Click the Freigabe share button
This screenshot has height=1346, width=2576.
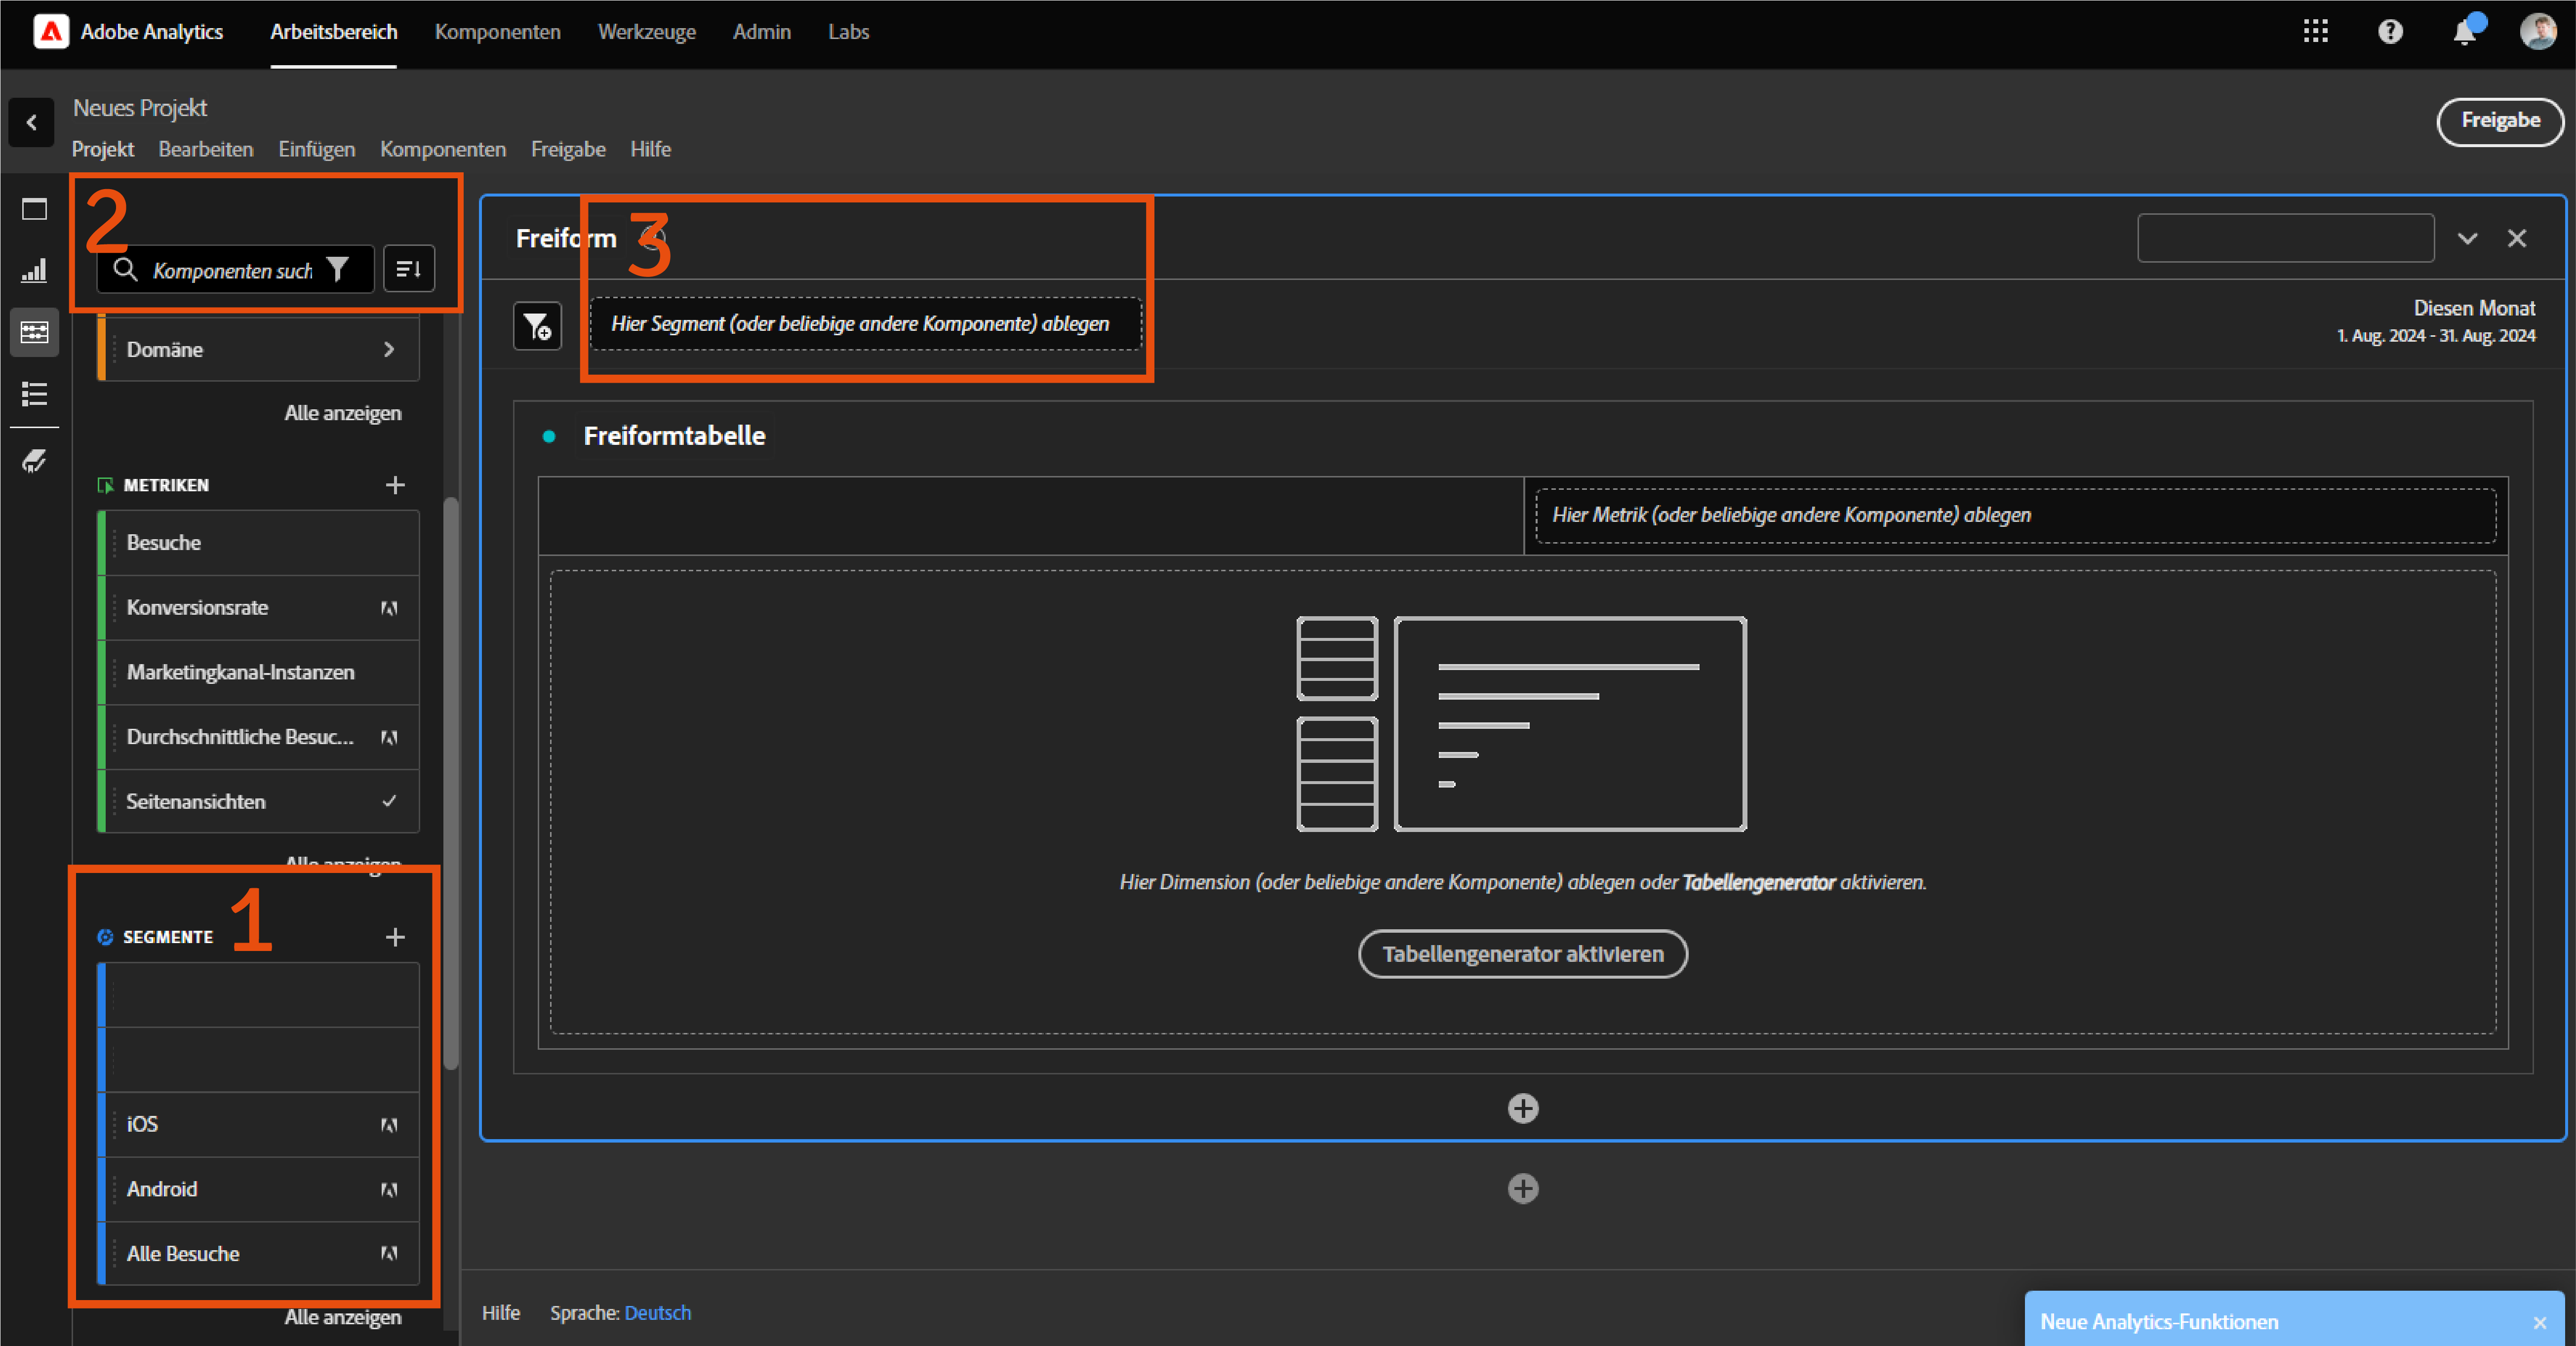coord(2500,121)
